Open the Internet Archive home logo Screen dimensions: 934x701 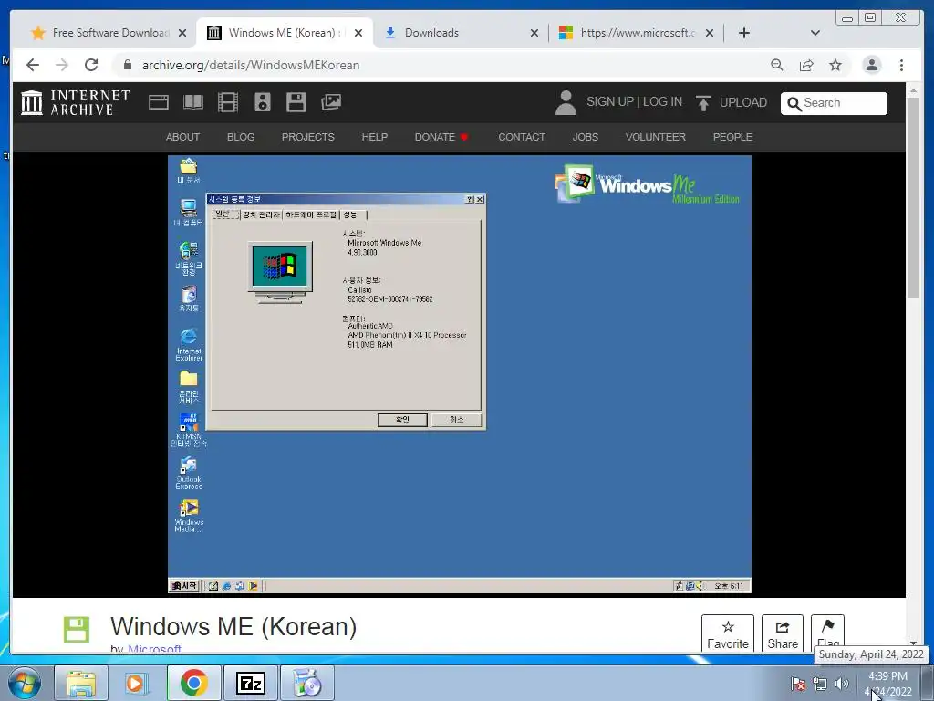75,102
